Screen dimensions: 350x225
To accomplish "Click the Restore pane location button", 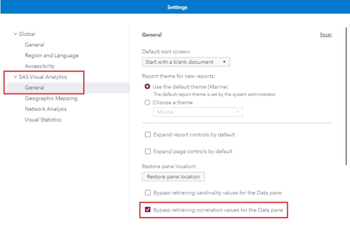I will pos(173,177).
